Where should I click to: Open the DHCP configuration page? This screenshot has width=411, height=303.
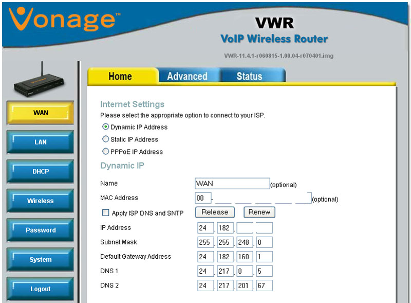(40, 171)
